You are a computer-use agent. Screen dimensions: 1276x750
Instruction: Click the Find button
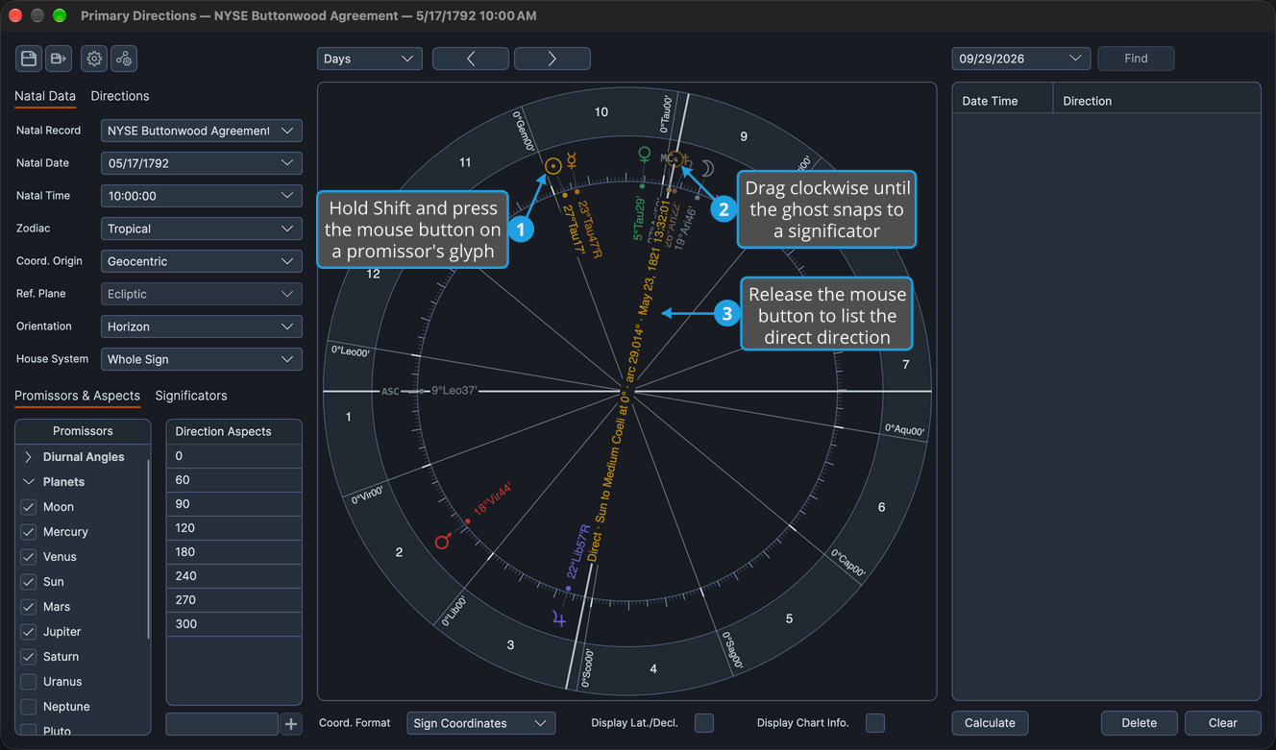[x=1136, y=59]
